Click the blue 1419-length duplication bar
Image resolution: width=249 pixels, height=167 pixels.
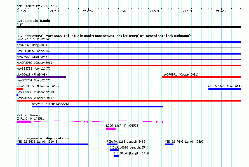(x=116, y=156)
